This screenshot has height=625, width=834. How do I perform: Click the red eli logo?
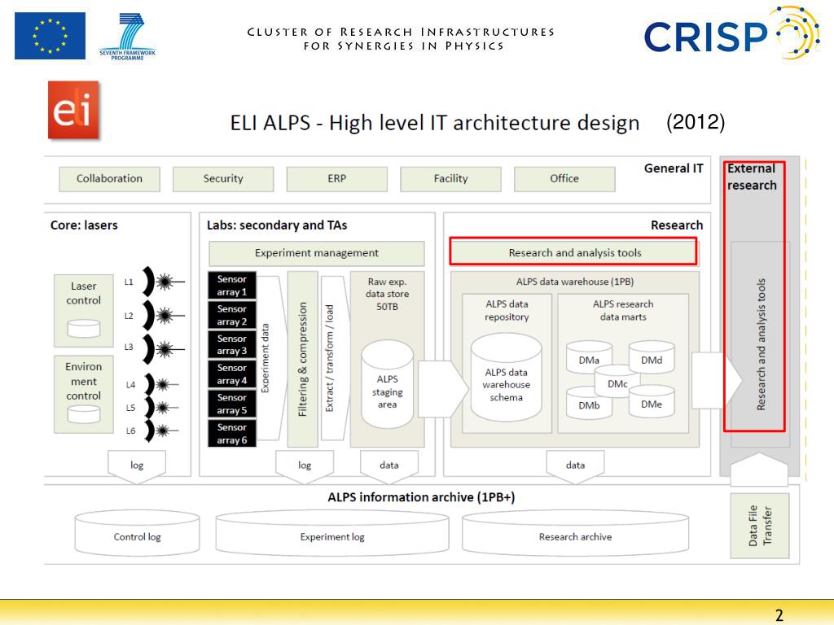[73, 110]
